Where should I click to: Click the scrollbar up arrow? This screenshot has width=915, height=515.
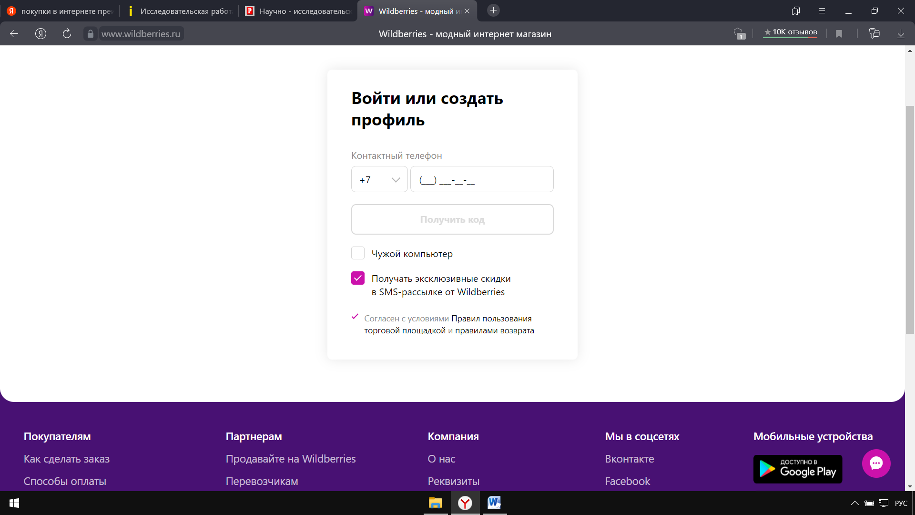coord(910,50)
